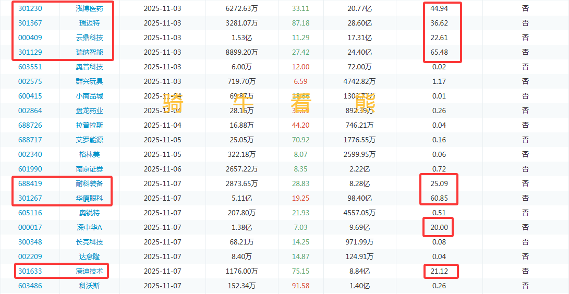The image size is (569, 294).
Task: Open stock code 002864 link
Action: point(30,111)
